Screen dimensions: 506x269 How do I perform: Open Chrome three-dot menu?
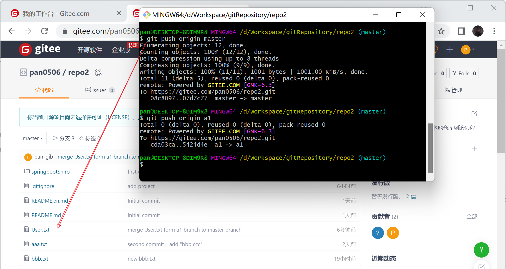click(494, 31)
